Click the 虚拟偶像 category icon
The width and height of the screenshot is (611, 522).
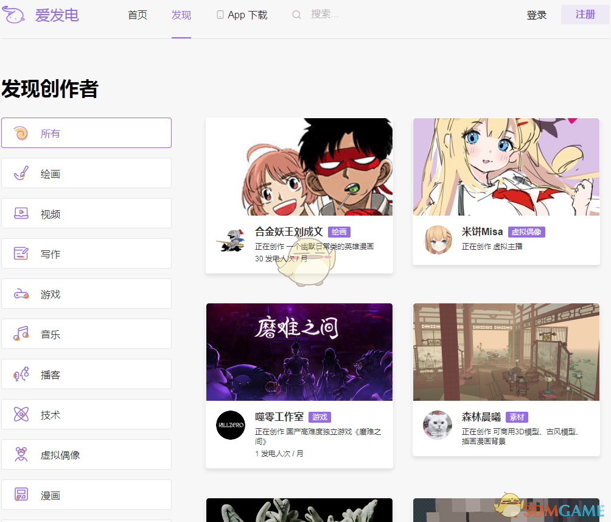(x=21, y=454)
